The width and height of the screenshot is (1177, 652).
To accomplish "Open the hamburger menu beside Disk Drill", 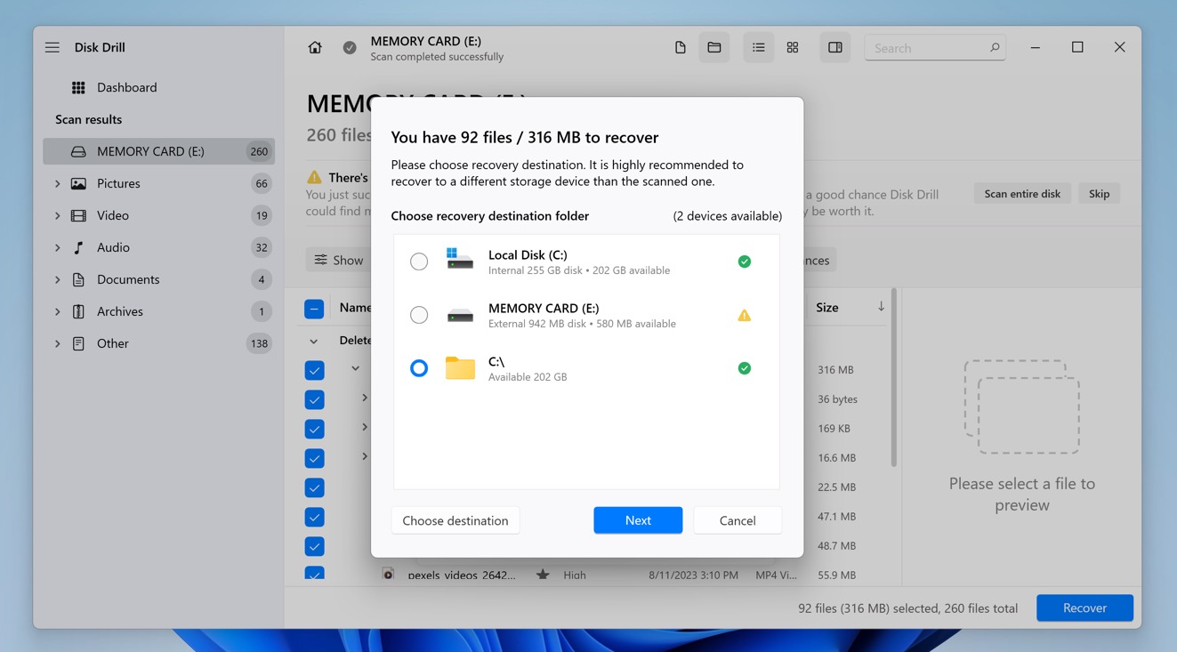I will pyautogui.click(x=52, y=47).
